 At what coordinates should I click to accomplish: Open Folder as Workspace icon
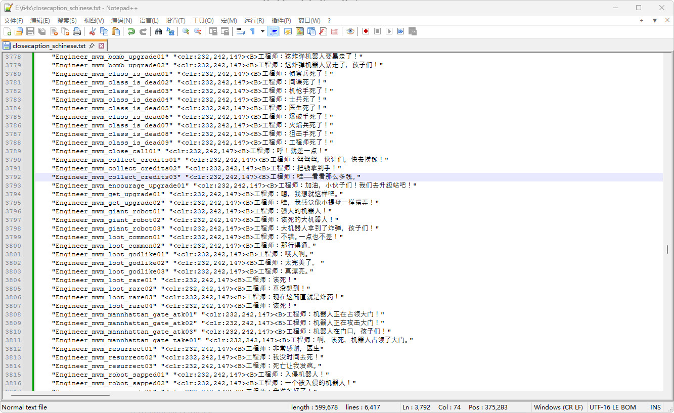335,31
